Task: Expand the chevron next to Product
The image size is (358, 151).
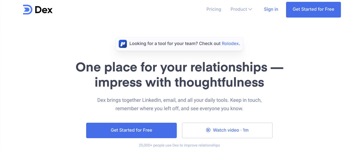Action: point(250,9)
